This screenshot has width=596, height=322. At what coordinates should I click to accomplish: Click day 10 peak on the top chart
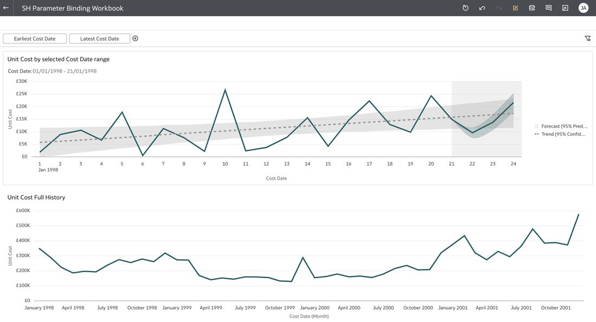click(x=225, y=90)
